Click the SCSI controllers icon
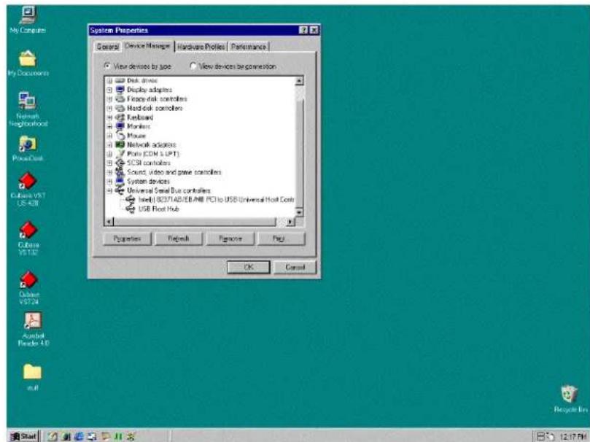The width and height of the screenshot is (590, 442). coord(120,163)
